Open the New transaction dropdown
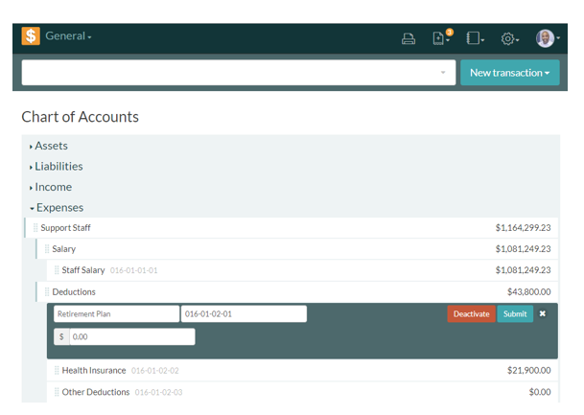 pos(509,73)
